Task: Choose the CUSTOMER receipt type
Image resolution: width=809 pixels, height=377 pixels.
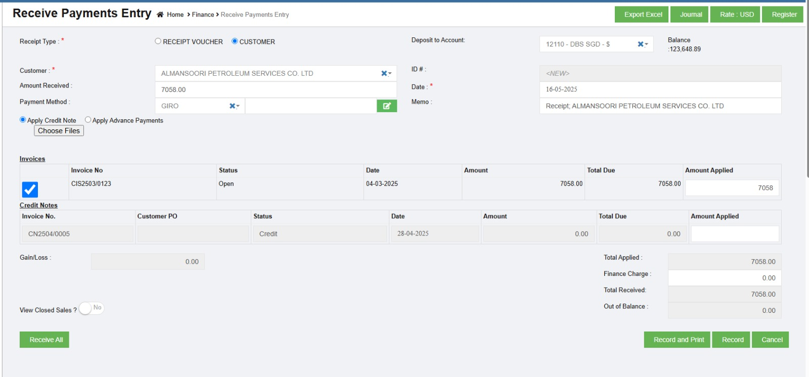Action: click(235, 41)
